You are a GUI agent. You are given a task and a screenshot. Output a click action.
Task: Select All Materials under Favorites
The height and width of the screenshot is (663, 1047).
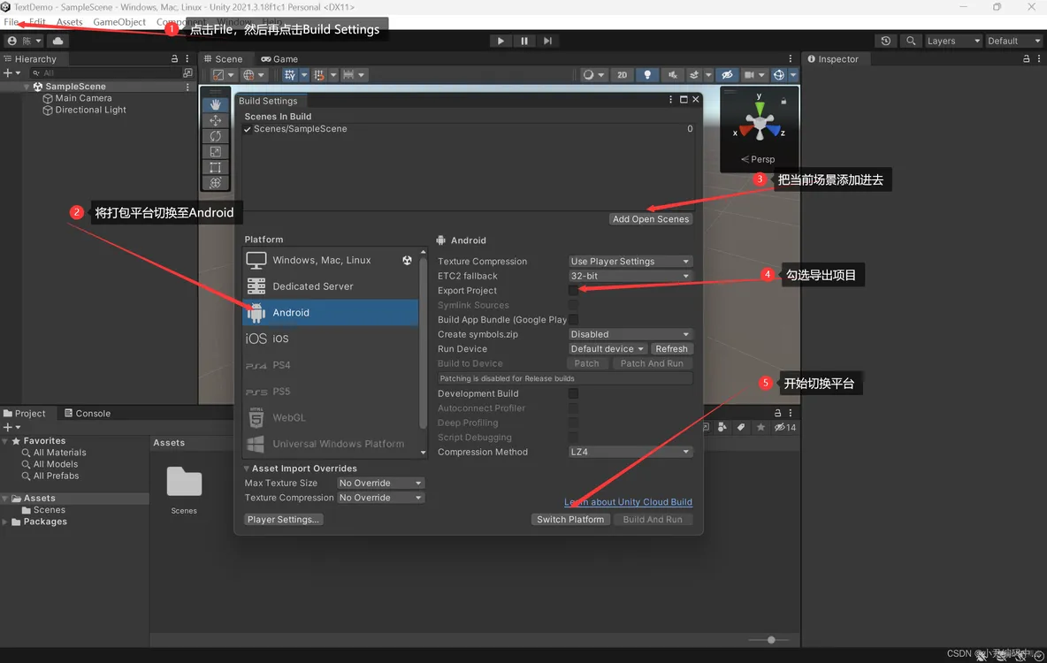(59, 453)
